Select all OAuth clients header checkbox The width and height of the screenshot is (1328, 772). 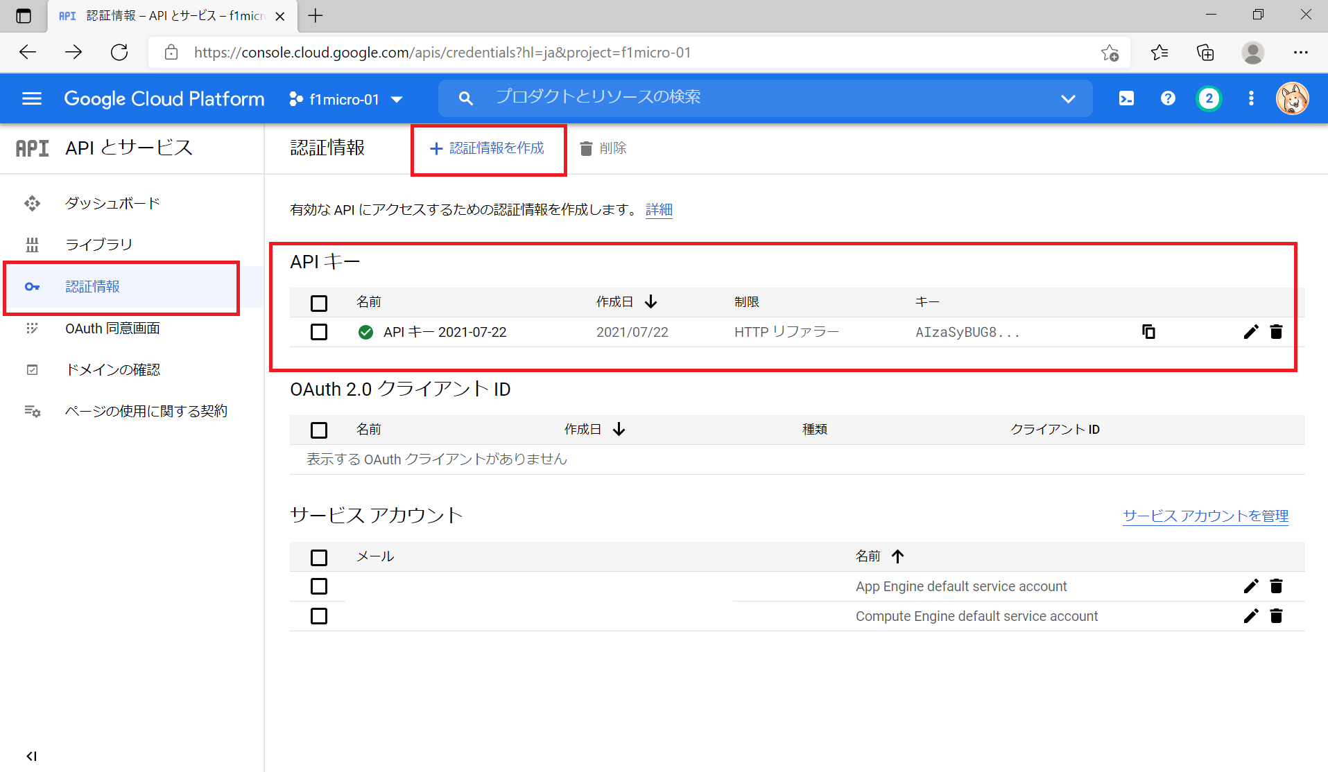coord(319,430)
